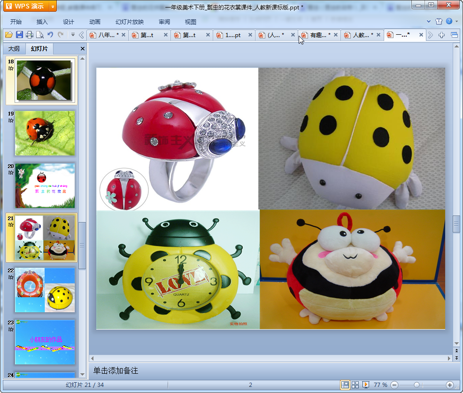Open the 插入 menu
Image resolution: width=463 pixels, height=393 pixels.
[x=42, y=22]
